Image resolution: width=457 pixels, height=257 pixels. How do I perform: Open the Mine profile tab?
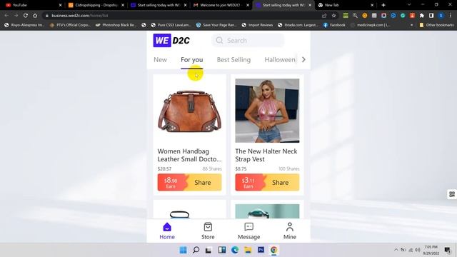click(x=290, y=231)
